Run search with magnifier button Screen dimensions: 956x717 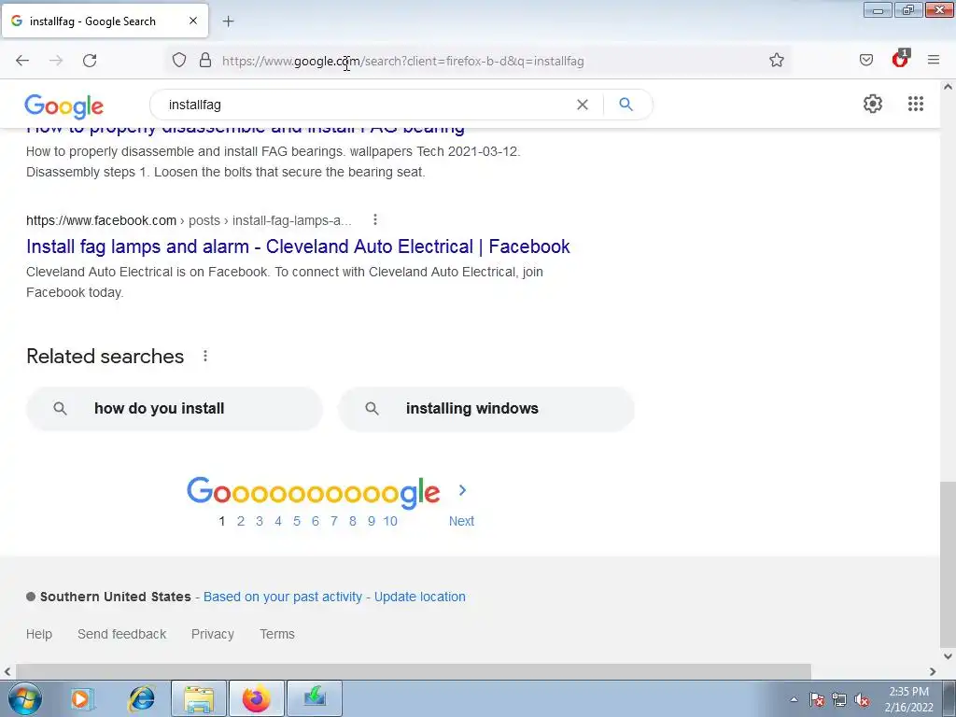(626, 105)
